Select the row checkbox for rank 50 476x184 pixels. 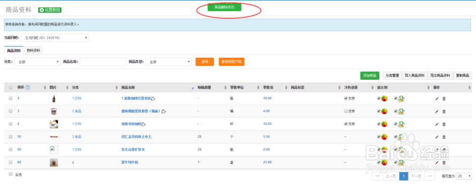coord(10,137)
